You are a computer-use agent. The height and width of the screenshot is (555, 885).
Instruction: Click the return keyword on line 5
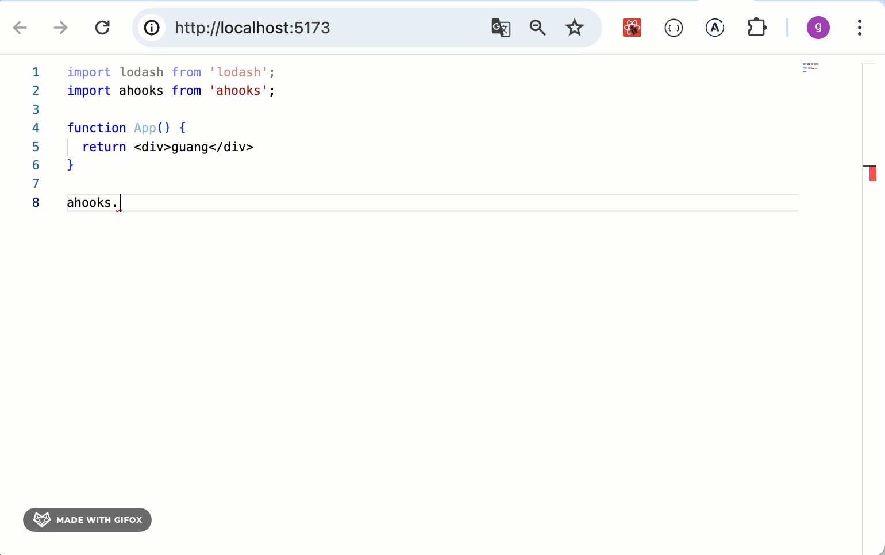104,147
